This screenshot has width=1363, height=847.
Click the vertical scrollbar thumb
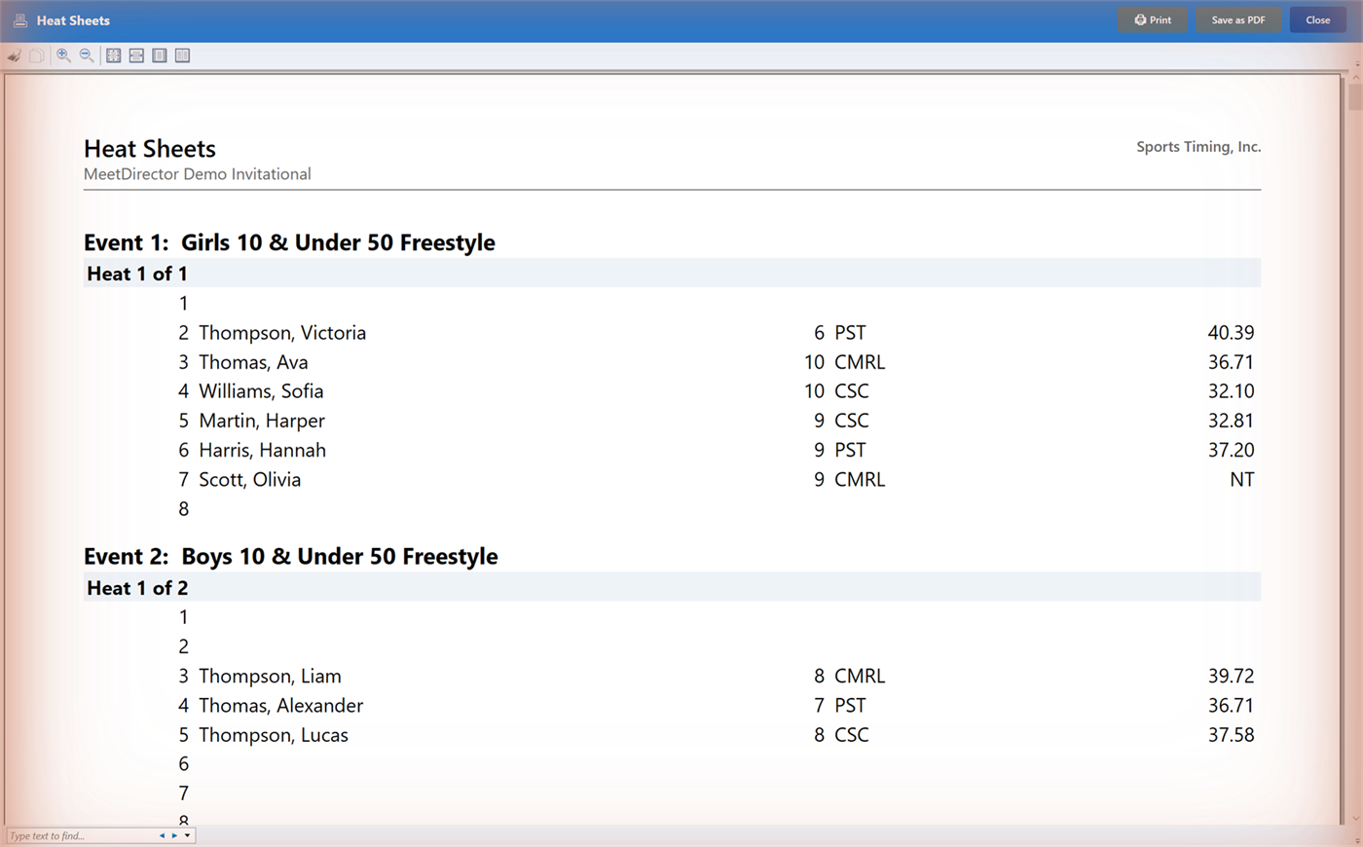1355,97
